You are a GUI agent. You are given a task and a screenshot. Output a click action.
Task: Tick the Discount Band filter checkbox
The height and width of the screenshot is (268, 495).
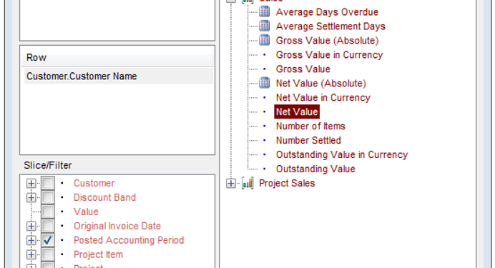tap(48, 197)
